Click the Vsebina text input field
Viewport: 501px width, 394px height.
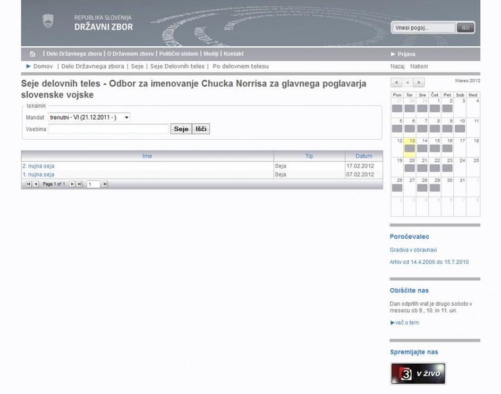coord(108,129)
